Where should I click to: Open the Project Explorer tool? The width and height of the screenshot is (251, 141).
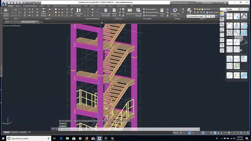click(x=6, y=13)
